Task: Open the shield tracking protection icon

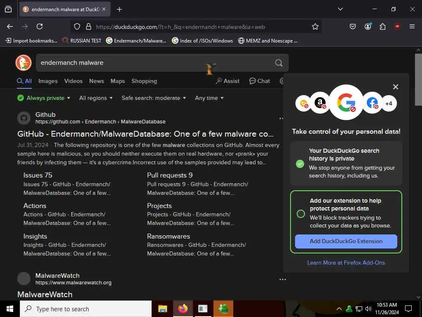Action: pyautogui.click(x=77, y=26)
